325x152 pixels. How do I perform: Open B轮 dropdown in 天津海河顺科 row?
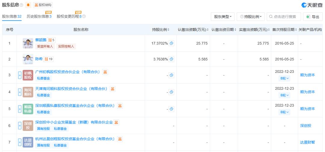coord(285,95)
